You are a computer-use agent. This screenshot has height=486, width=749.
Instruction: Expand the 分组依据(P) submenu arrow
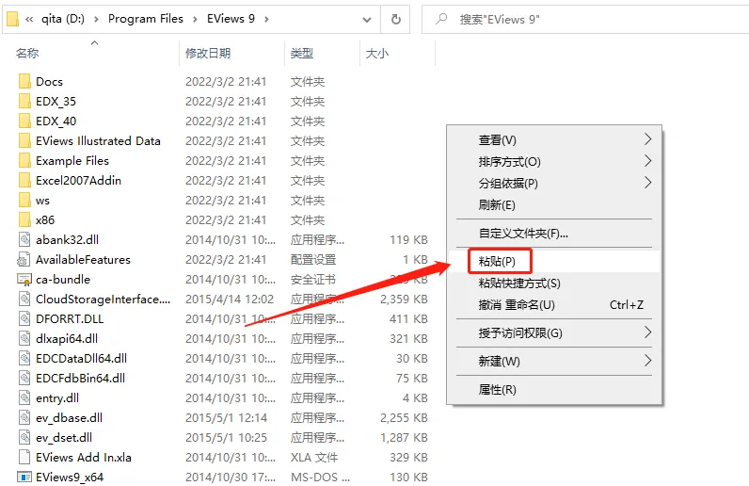(x=647, y=183)
